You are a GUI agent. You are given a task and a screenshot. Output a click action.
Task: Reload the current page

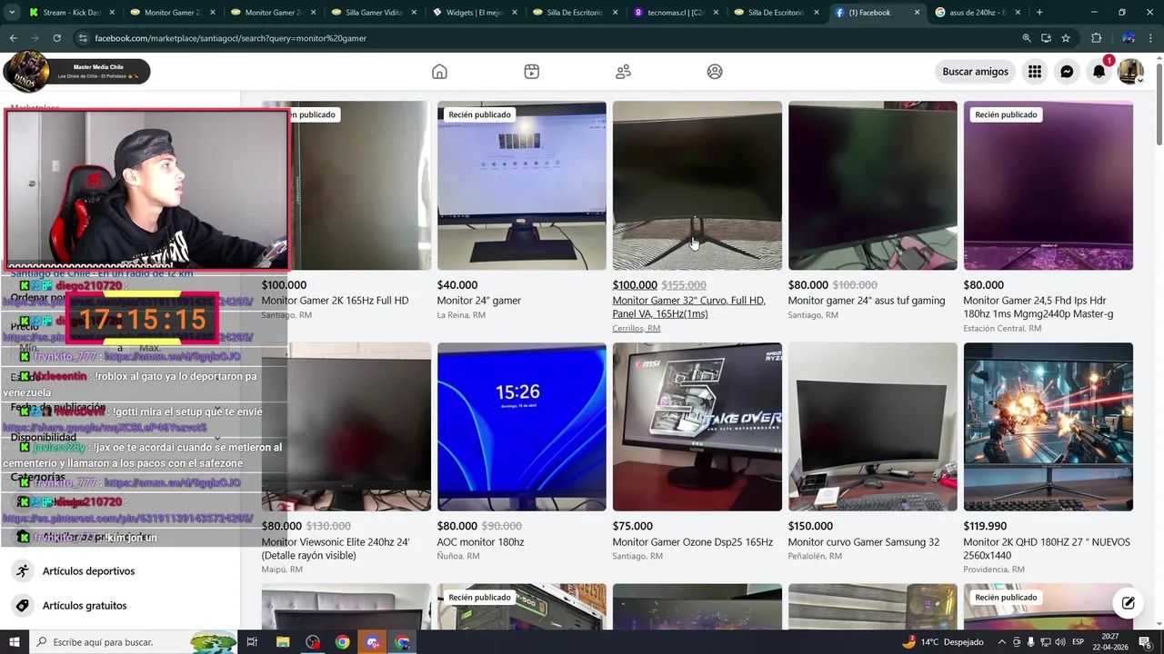coord(56,38)
